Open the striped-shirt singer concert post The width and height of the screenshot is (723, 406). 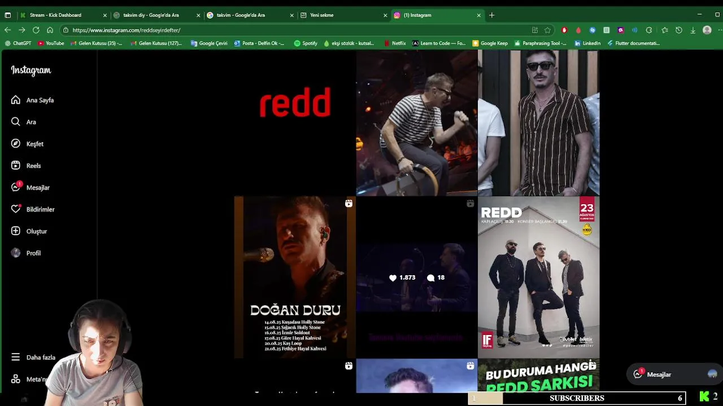[416, 123]
